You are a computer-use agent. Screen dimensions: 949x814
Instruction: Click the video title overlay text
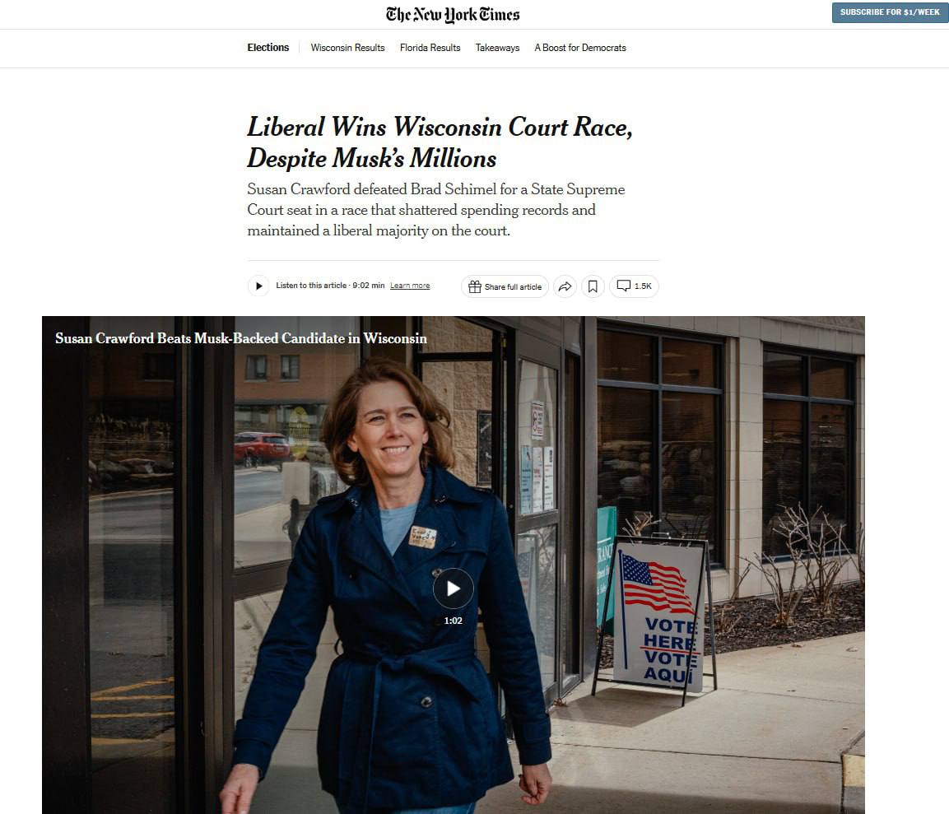(241, 338)
